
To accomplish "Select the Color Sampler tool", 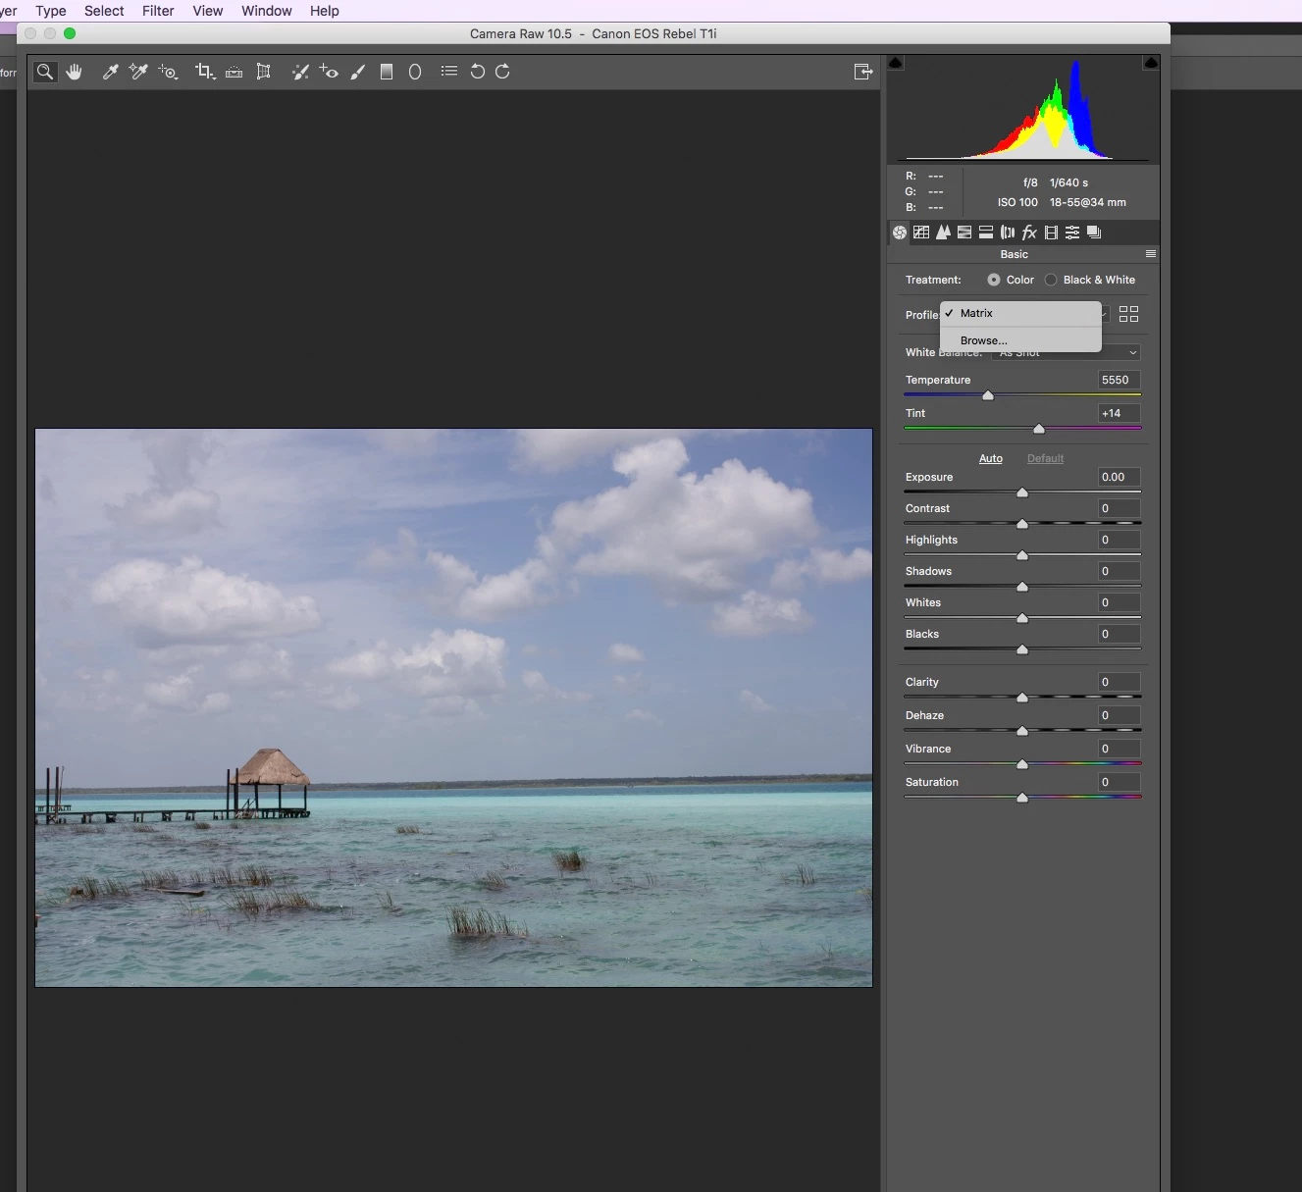I will pyautogui.click(x=138, y=72).
